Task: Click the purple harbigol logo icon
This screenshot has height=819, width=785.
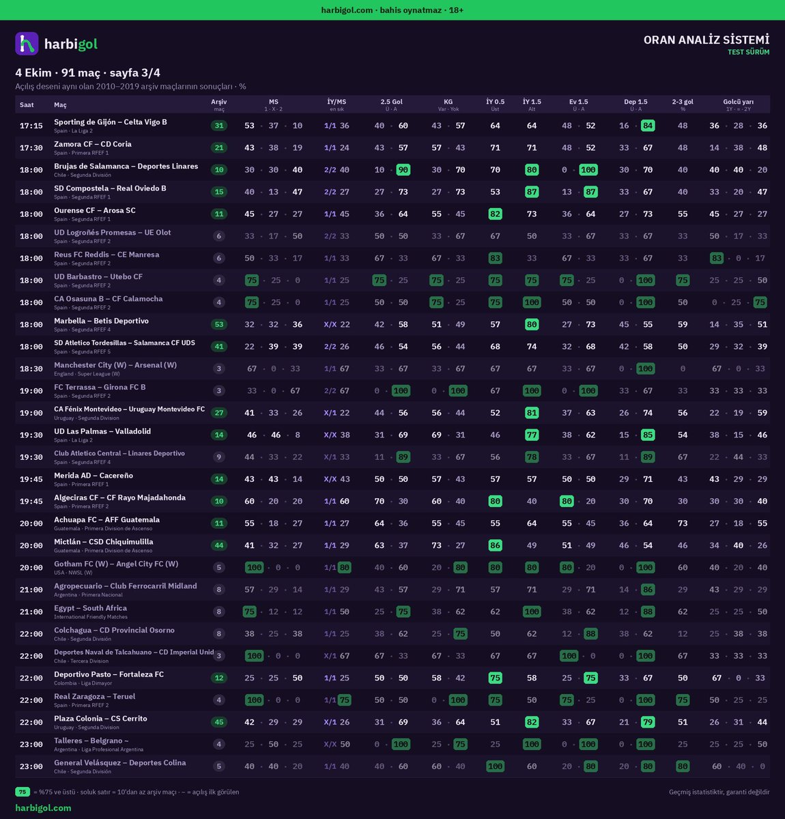Action: [27, 44]
